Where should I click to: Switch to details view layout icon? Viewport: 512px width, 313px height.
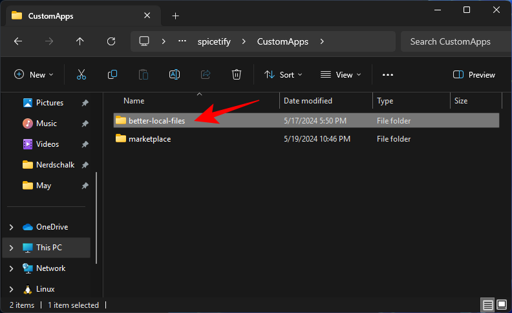[487, 305]
